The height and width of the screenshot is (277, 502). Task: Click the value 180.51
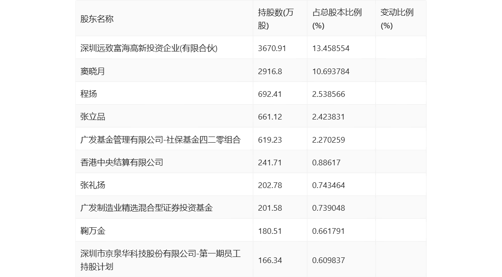click(270, 231)
